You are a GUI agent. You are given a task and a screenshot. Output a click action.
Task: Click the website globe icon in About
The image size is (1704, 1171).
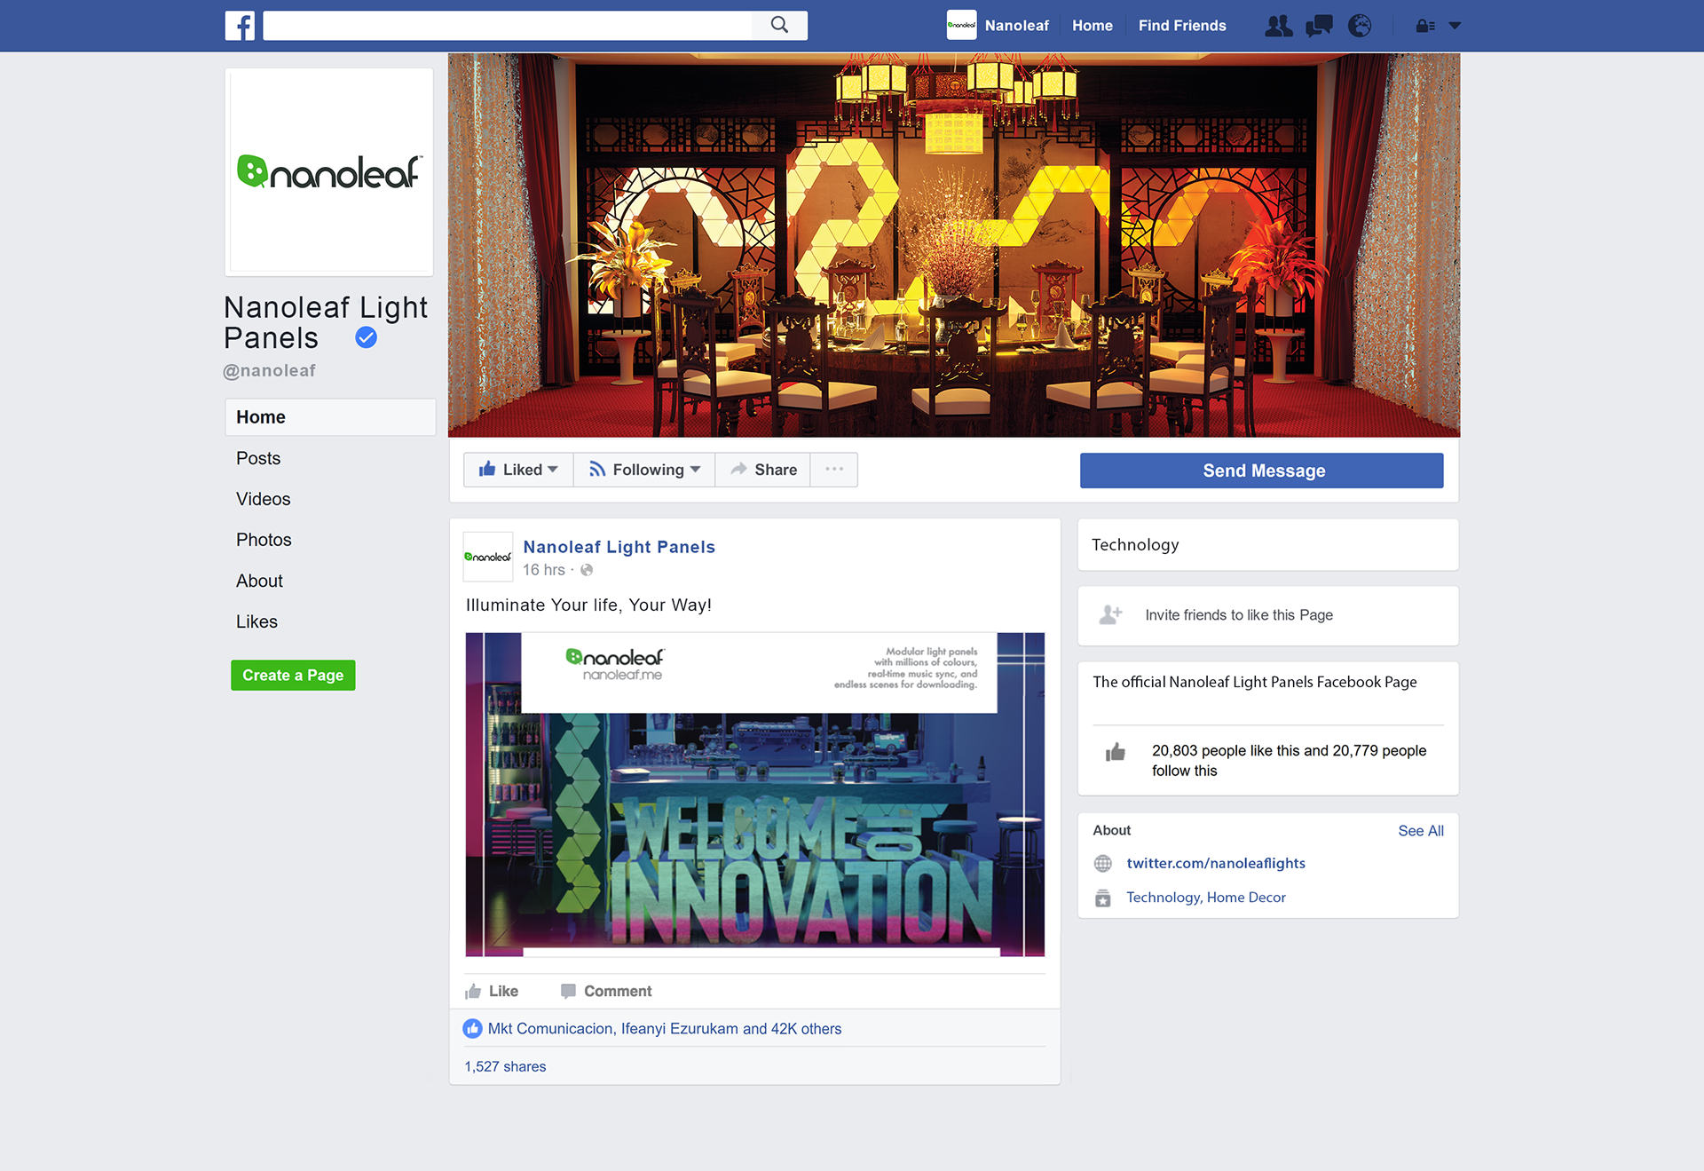1102,863
